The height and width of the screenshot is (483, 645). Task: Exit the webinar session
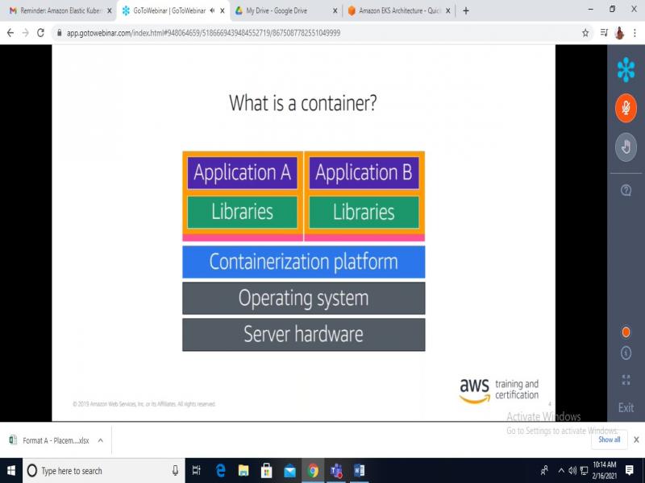coord(626,407)
